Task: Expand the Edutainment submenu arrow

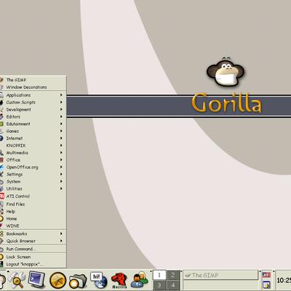Action: [x=61, y=124]
